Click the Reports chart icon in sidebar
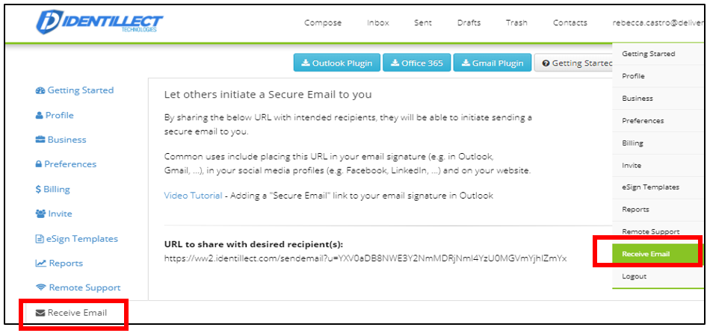Image resolution: width=707 pixels, height=336 pixels. (x=40, y=264)
